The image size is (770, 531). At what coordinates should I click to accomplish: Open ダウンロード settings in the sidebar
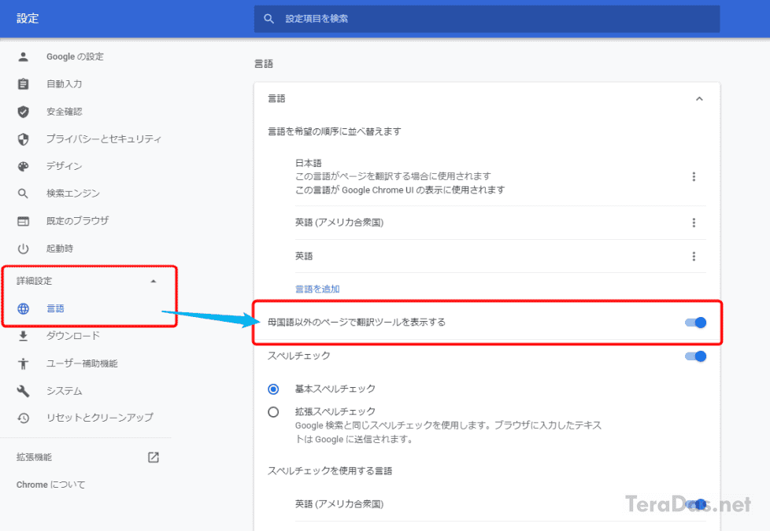click(x=72, y=336)
